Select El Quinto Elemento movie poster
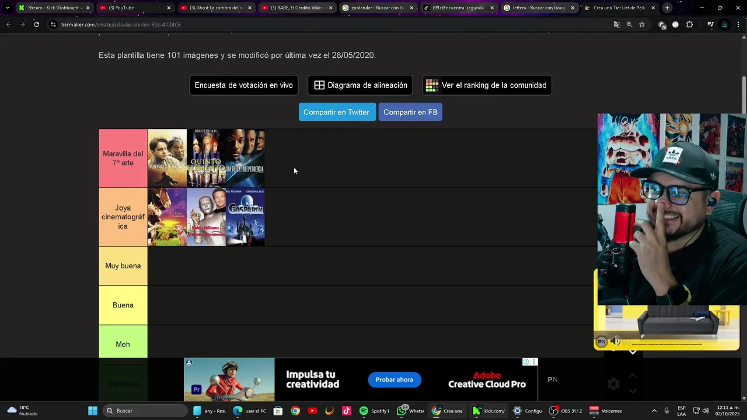 [206, 158]
